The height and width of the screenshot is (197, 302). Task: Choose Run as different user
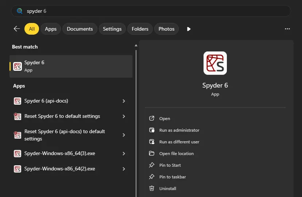(179, 142)
